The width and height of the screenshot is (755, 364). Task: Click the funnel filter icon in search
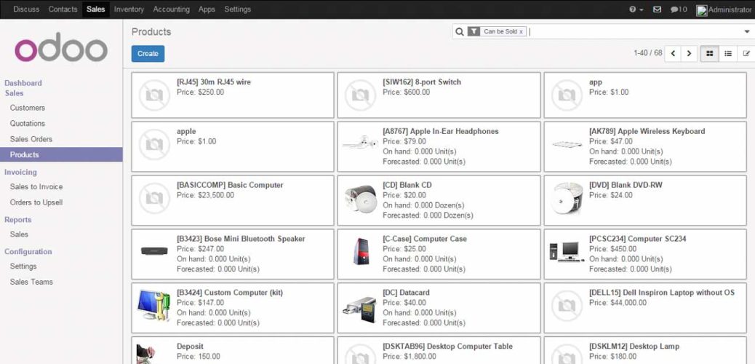click(x=474, y=31)
